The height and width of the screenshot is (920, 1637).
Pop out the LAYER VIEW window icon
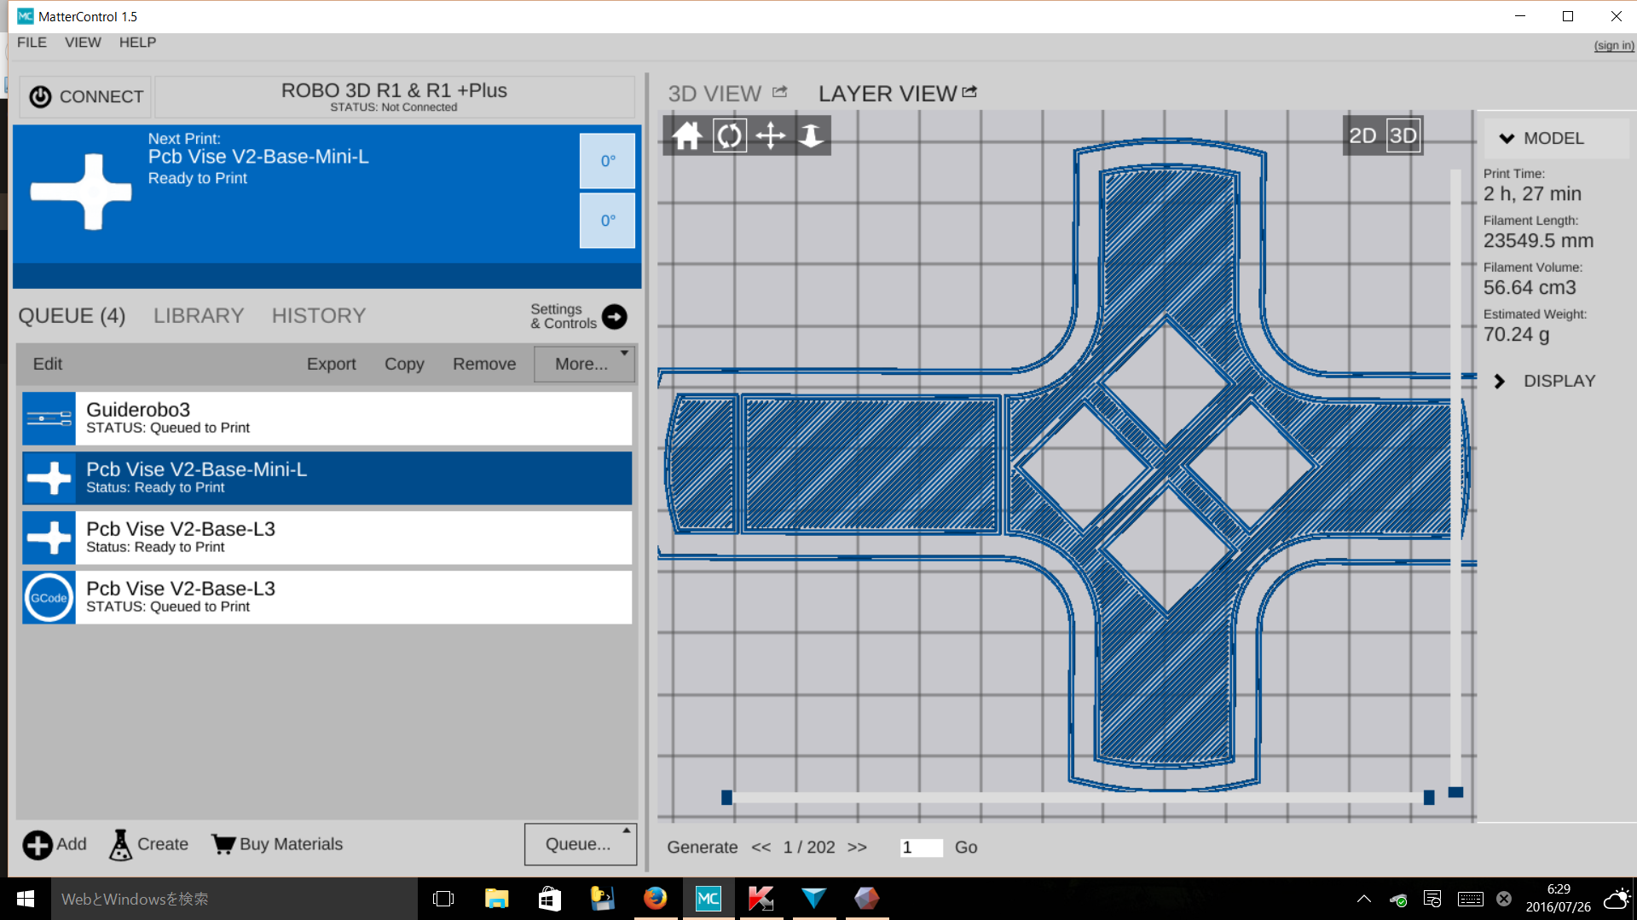point(969,92)
